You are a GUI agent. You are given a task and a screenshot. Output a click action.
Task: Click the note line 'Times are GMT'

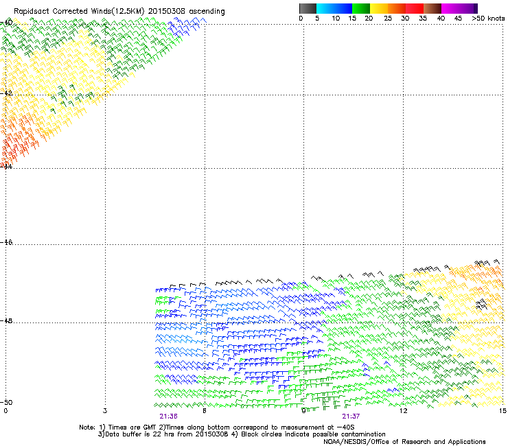(132, 427)
